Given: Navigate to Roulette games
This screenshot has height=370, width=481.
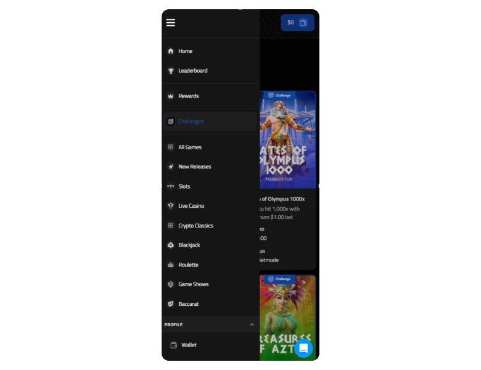Looking at the screenshot, I should click(188, 265).
